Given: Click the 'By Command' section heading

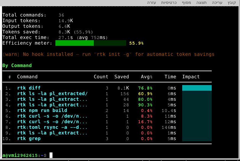Looking at the screenshot, I should 17,66.
